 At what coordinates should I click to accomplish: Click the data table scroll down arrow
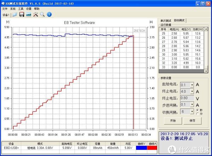coord(206,71)
